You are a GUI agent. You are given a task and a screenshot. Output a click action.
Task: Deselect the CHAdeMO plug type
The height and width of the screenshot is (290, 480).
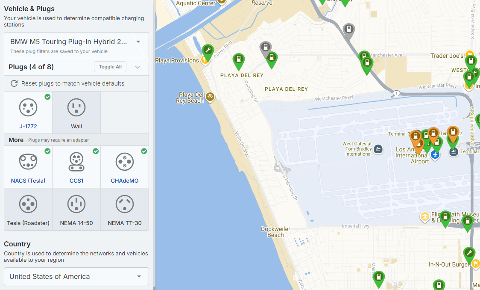pyautogui.click(x=125, y=167)
